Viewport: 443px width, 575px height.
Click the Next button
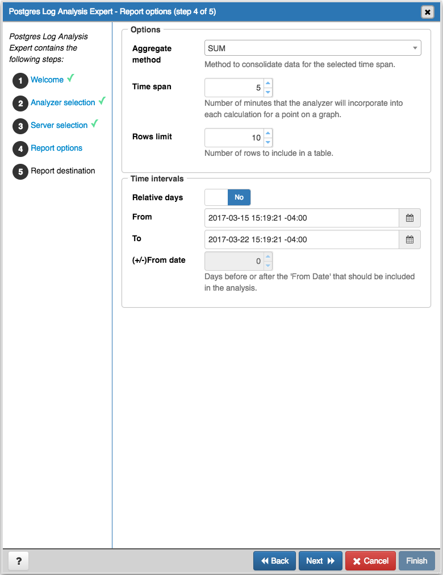click(x=320, y=561)
